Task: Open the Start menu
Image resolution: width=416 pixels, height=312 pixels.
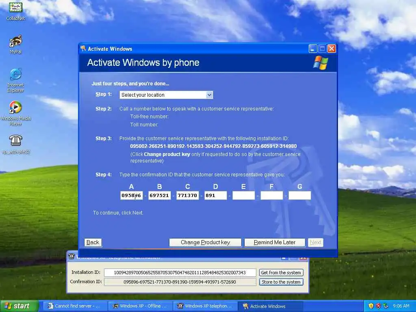Action: coord(19,306)
